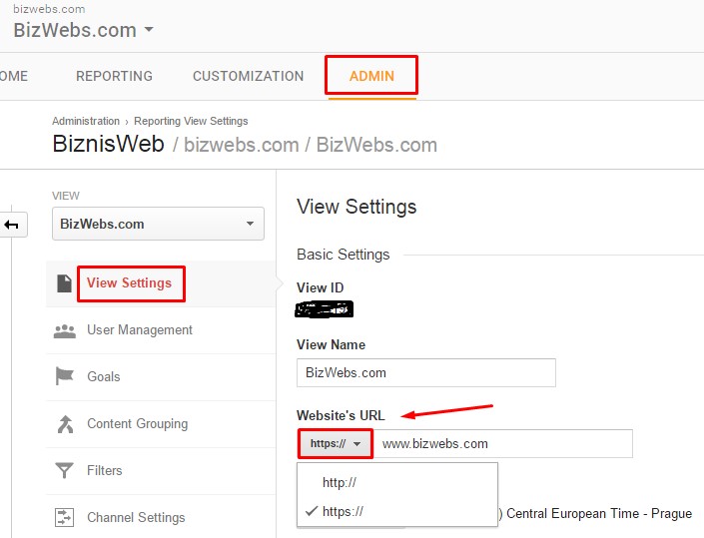Click the User Management people icon
The image size is (704, 538).
(x=65, y=330)
